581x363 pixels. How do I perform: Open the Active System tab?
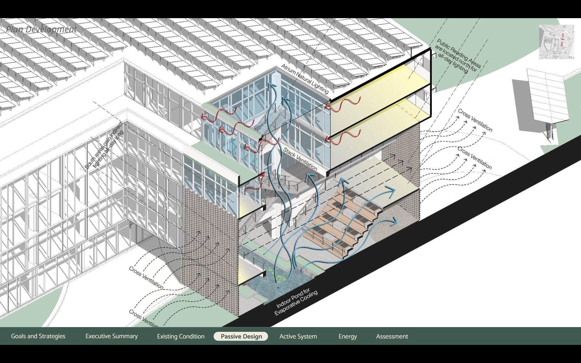point(298,336)
